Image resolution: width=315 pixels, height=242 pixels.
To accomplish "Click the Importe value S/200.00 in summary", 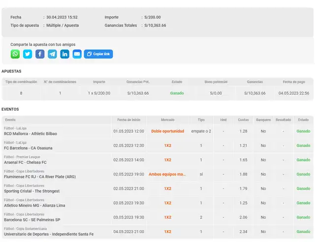I will pyautogui.click(x=153, y=17).
